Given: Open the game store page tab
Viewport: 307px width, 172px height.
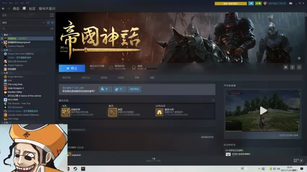Looking at the screenshot, I should pos(66,78).
